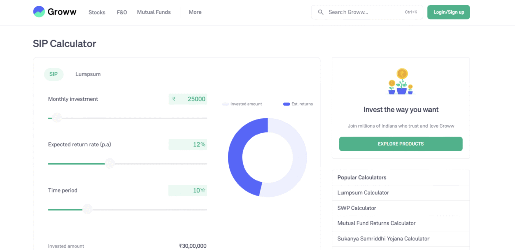Screen dimensions: 515x250
Task: Select the SIP tab
Action: tap(53, 74)
